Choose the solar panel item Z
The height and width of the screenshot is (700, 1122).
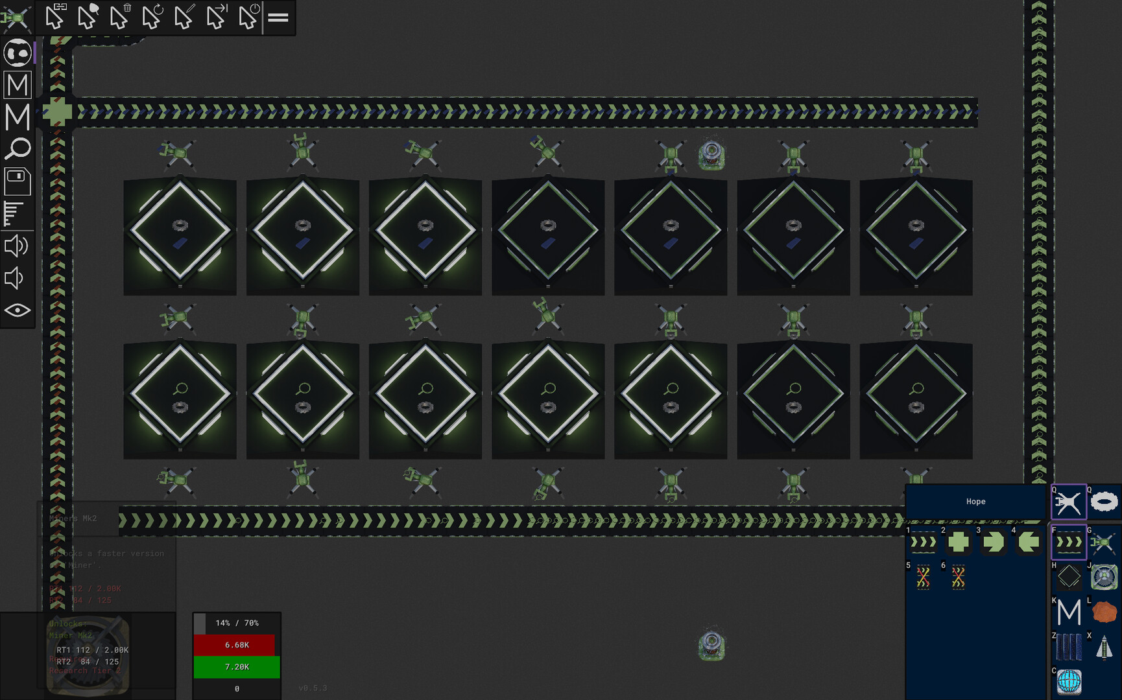[1068, 647]
